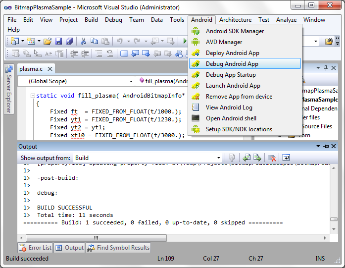
Task: Expand the New Project dropdown arrow
Action: [23, 41]
